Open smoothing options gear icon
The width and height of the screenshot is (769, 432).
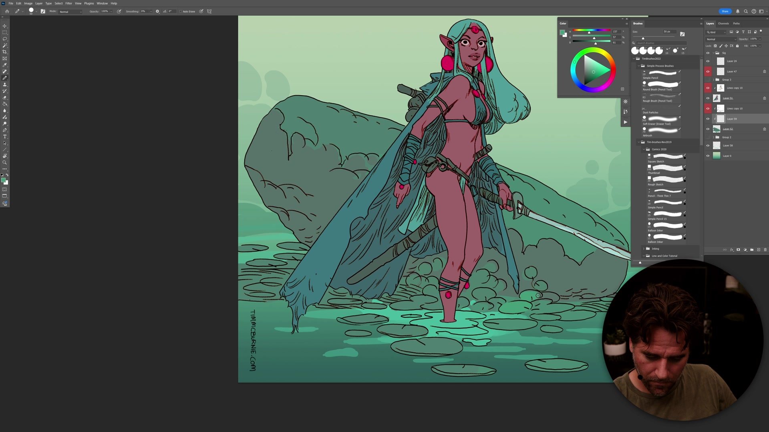[157, 12]
